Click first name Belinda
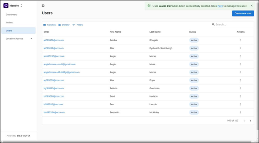The height and width of the screenshot is (143, 259). click(x=114, y=88)
